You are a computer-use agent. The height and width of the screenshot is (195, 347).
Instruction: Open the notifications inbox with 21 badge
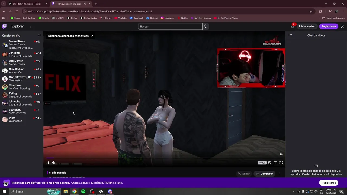click(292, 26)
